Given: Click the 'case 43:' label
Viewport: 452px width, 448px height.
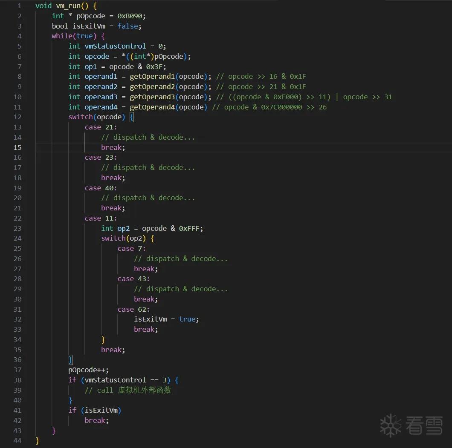Looking at the screenshot, I should (134, 279).
